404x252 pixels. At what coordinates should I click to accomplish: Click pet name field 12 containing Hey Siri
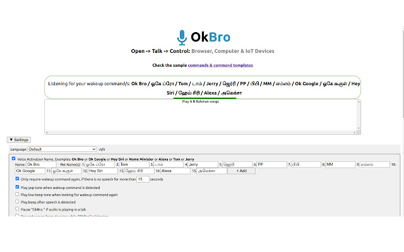pyautogui.click(x=103, y=171)
